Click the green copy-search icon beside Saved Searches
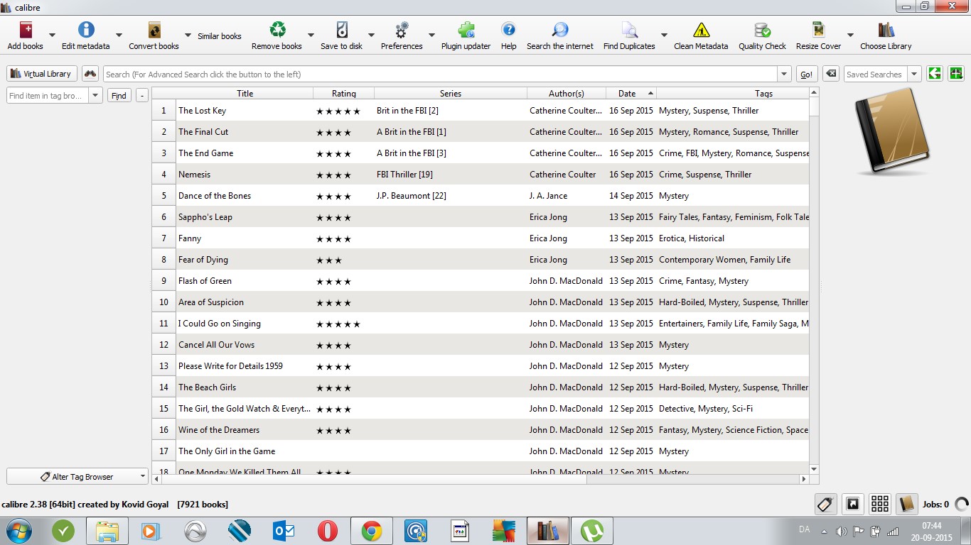Screen dimensions: 971x545 [x=935, y=74]
